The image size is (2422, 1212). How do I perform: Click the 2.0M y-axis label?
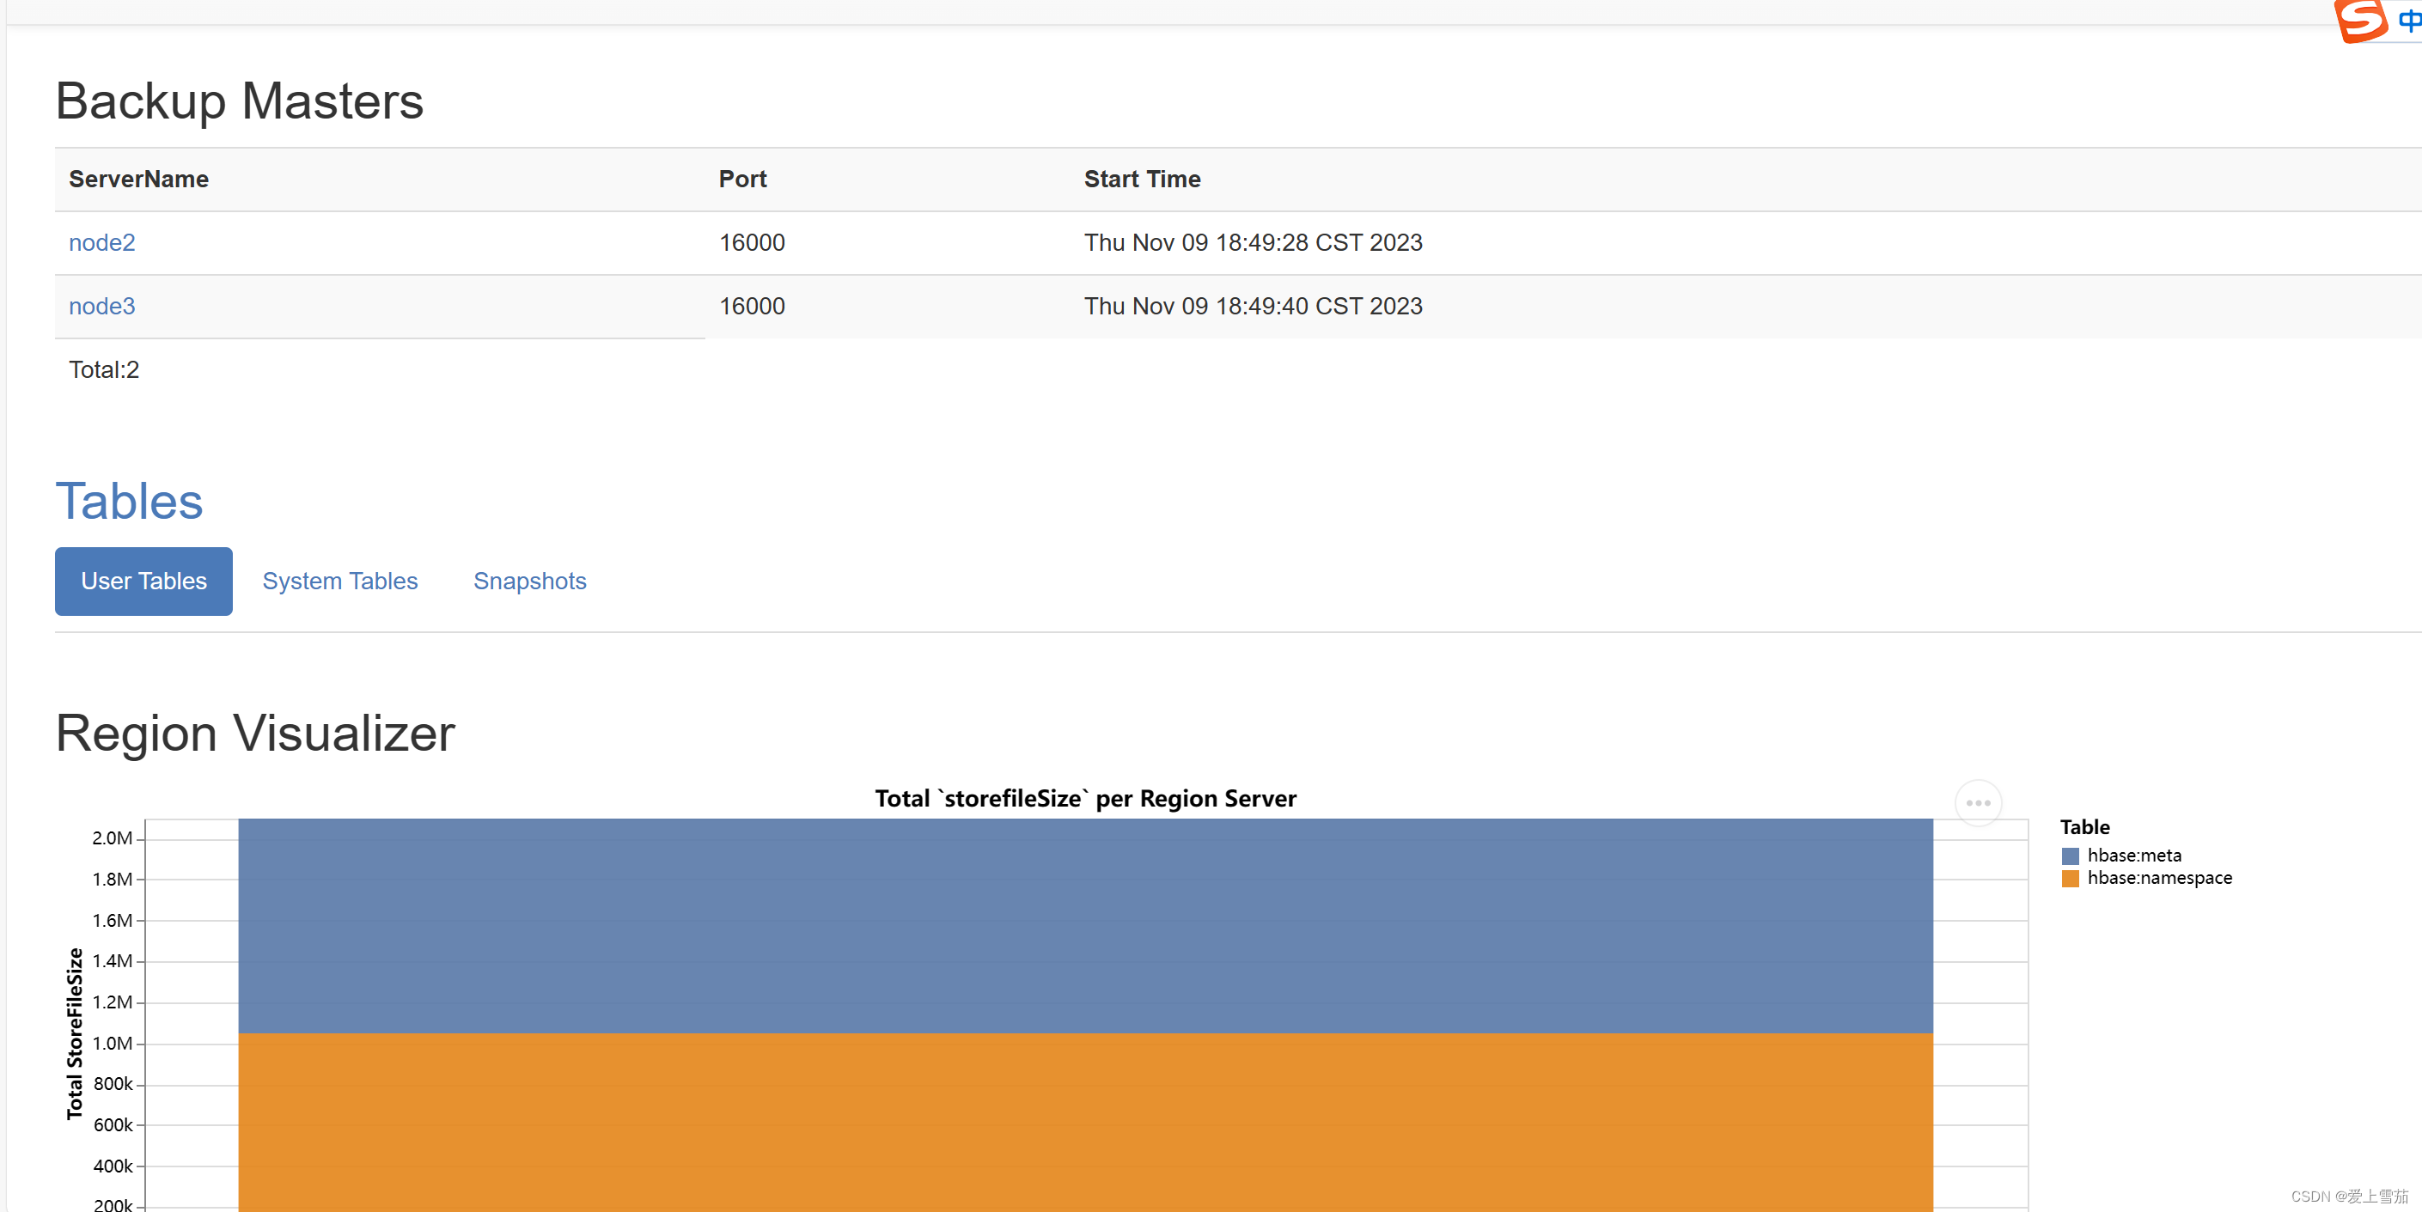point(112,838)
